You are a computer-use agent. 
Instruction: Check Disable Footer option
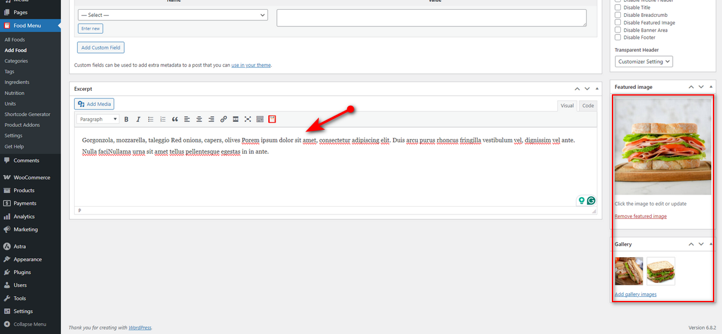coord(618,37)
